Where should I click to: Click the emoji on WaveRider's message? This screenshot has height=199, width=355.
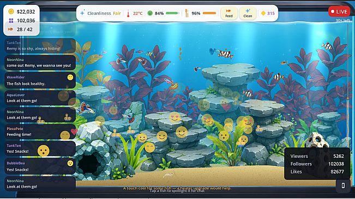[x=70, y=77]
